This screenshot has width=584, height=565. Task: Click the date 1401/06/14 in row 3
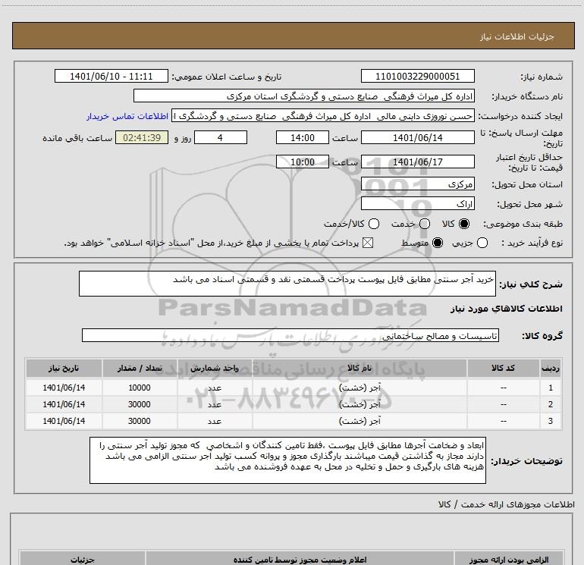tap(64, 421)
